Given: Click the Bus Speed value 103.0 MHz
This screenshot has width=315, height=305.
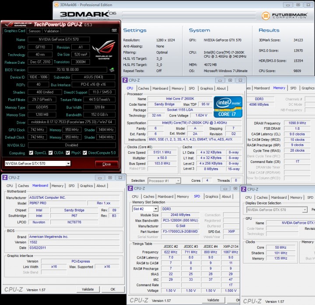Looking at the screenshot, I should coord(162,163).
